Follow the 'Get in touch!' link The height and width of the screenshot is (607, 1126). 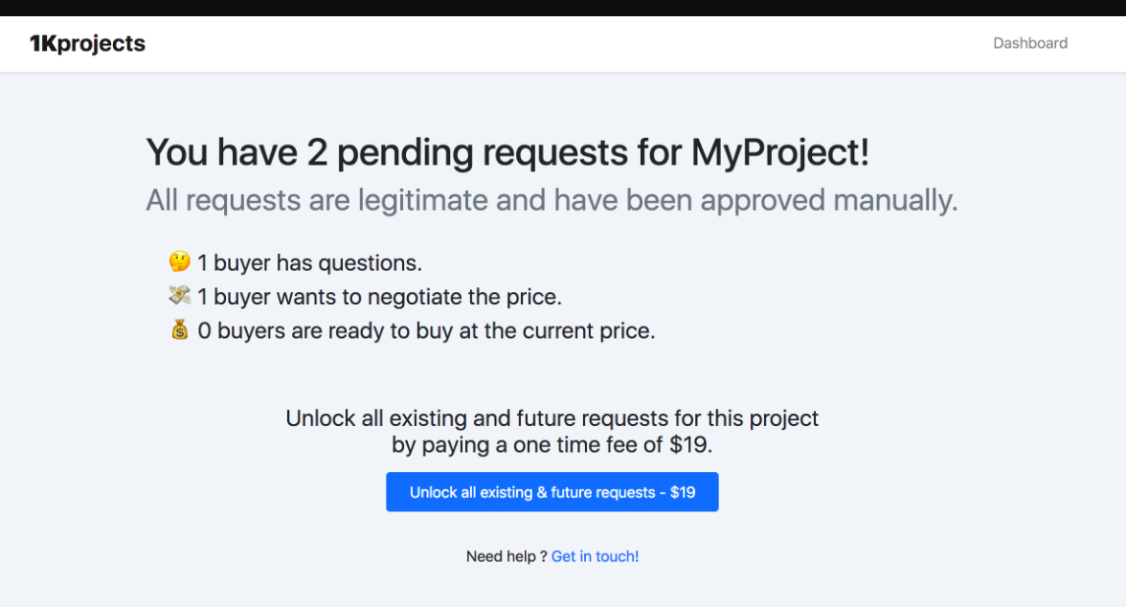click(x=595, y=556)
